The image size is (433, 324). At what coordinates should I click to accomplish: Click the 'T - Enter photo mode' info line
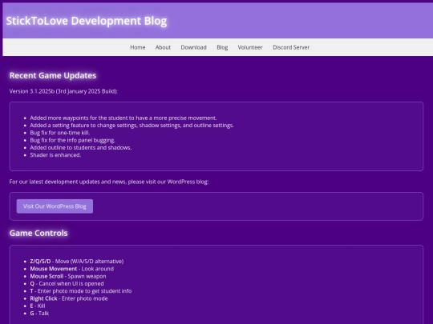click(81, 291)
